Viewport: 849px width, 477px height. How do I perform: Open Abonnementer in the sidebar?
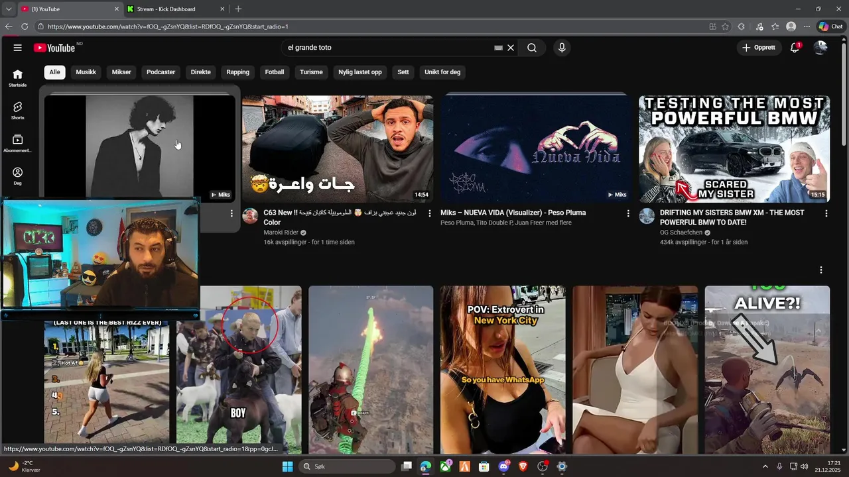18,144
